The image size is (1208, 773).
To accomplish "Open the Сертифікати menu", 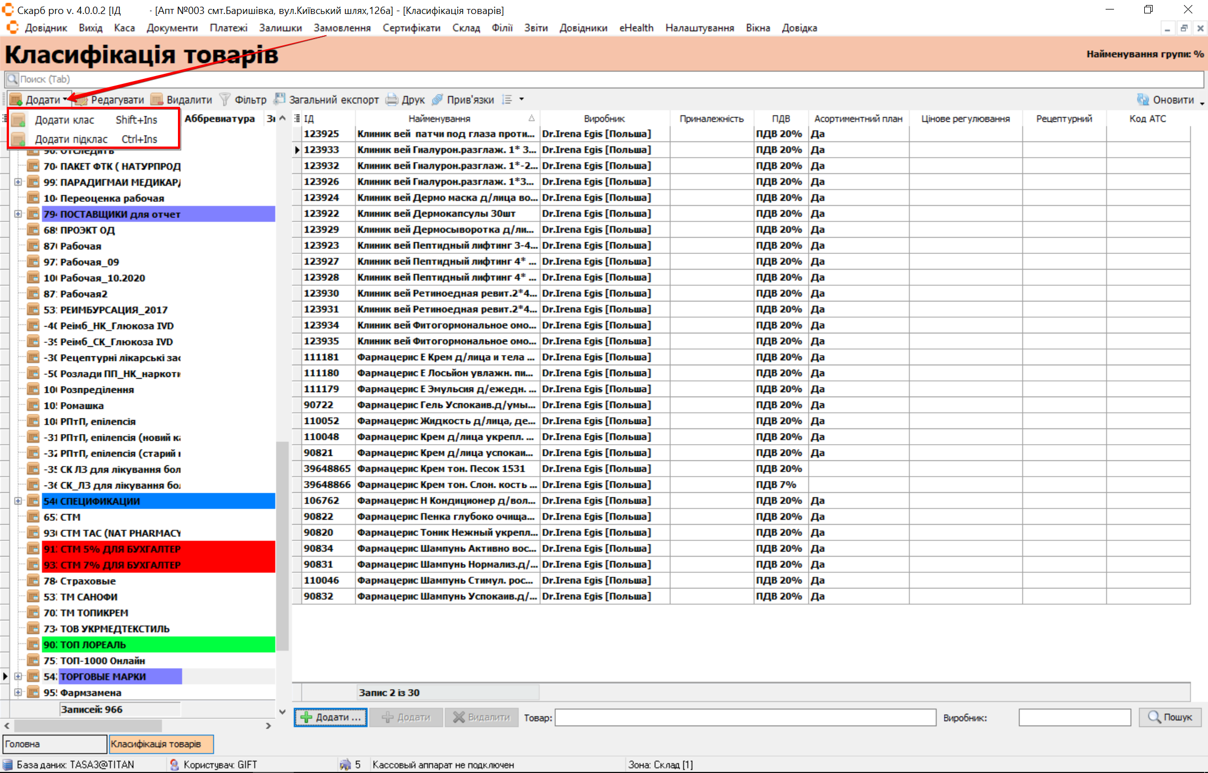I will pos(411,28).
